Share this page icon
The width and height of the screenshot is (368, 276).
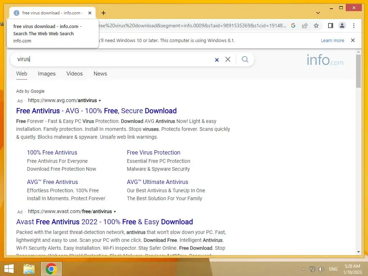[305, 26]
